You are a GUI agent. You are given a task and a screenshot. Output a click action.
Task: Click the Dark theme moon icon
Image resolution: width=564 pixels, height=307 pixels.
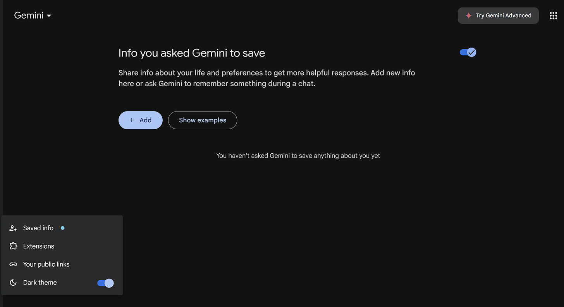pos(13,283)
